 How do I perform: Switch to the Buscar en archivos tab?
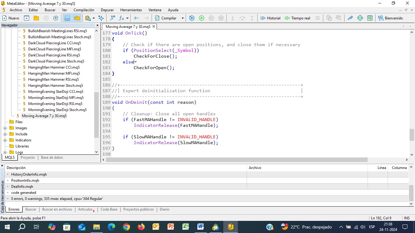tap(57, 209)
